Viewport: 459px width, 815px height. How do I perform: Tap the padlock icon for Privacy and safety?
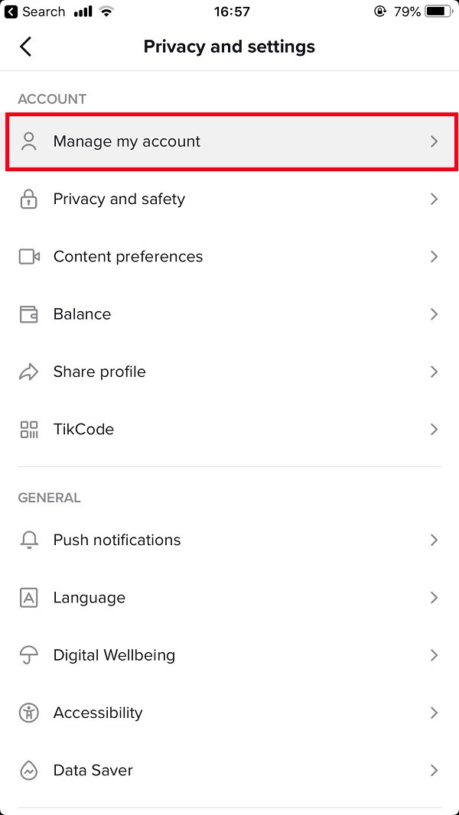tap(29, 200)
